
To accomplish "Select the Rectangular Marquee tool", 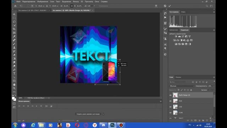I will 14,18.
